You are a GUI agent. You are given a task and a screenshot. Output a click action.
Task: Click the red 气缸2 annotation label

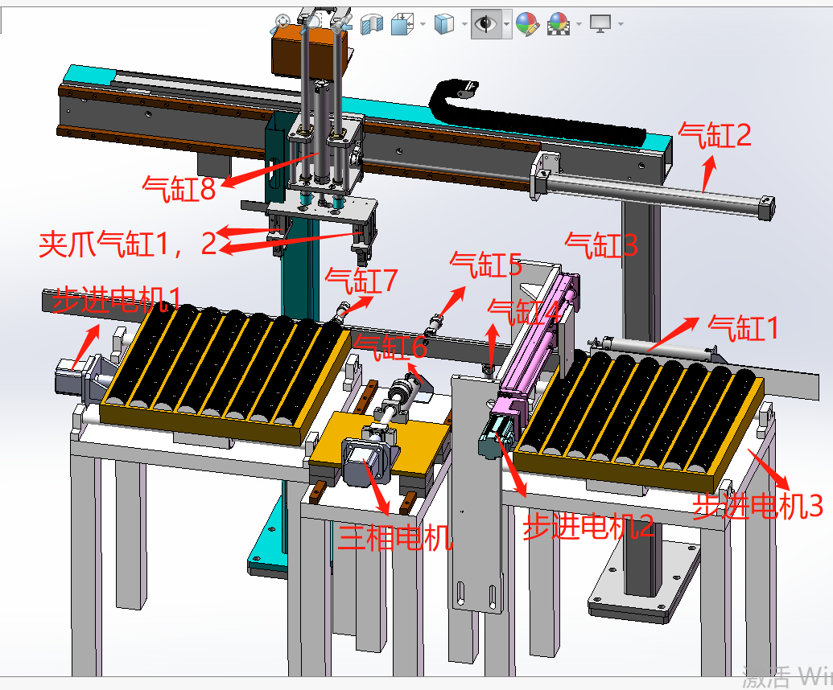coord(715,135)
